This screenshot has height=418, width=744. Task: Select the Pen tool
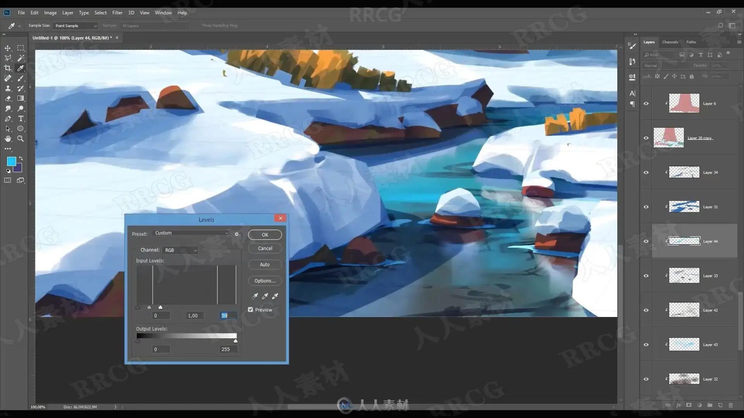pos(7,118)
